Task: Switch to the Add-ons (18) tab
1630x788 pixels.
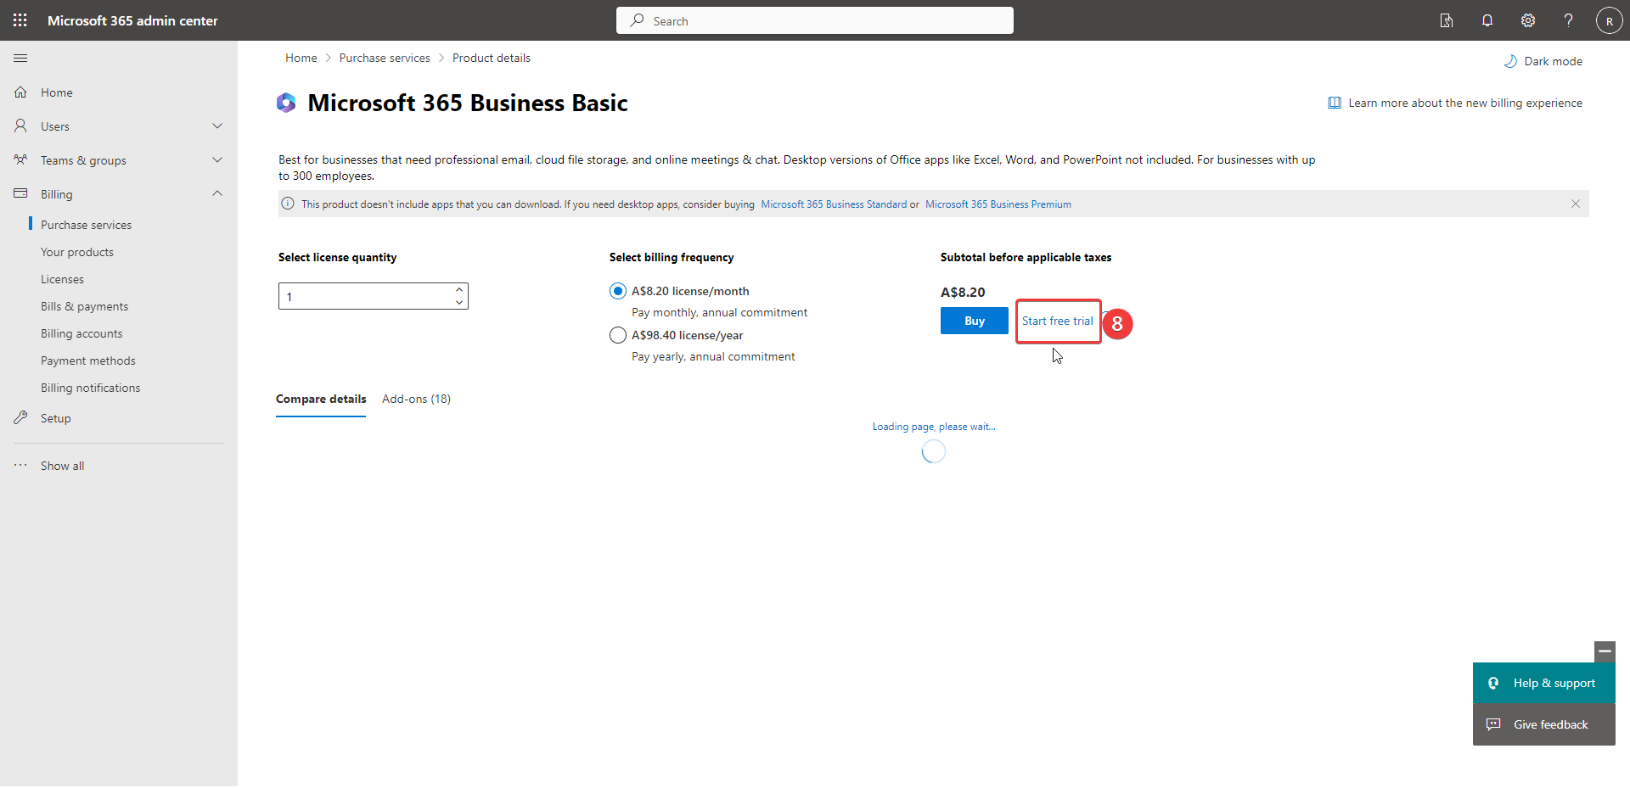Action: 415,399
